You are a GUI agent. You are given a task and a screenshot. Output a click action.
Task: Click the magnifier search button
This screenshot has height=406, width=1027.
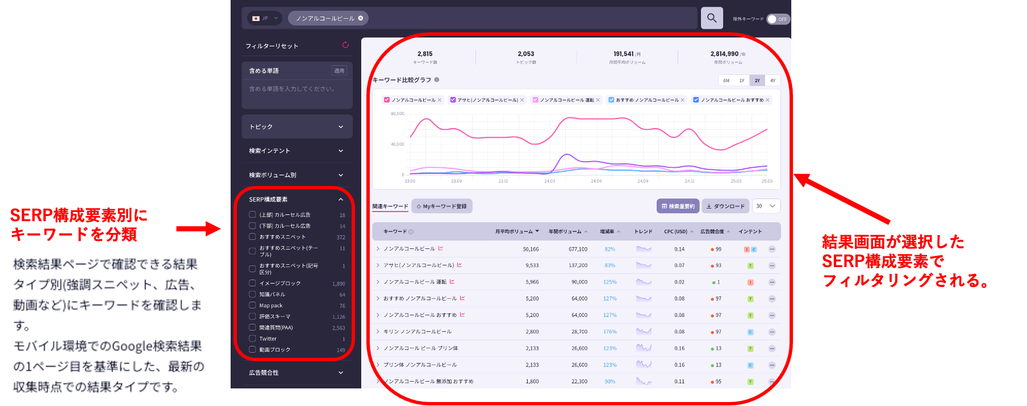pyautogui.click(x=711, y=18)
